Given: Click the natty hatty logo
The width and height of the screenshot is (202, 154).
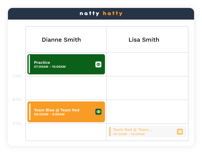Looking at the screenshot, I should tap(101, 14).
